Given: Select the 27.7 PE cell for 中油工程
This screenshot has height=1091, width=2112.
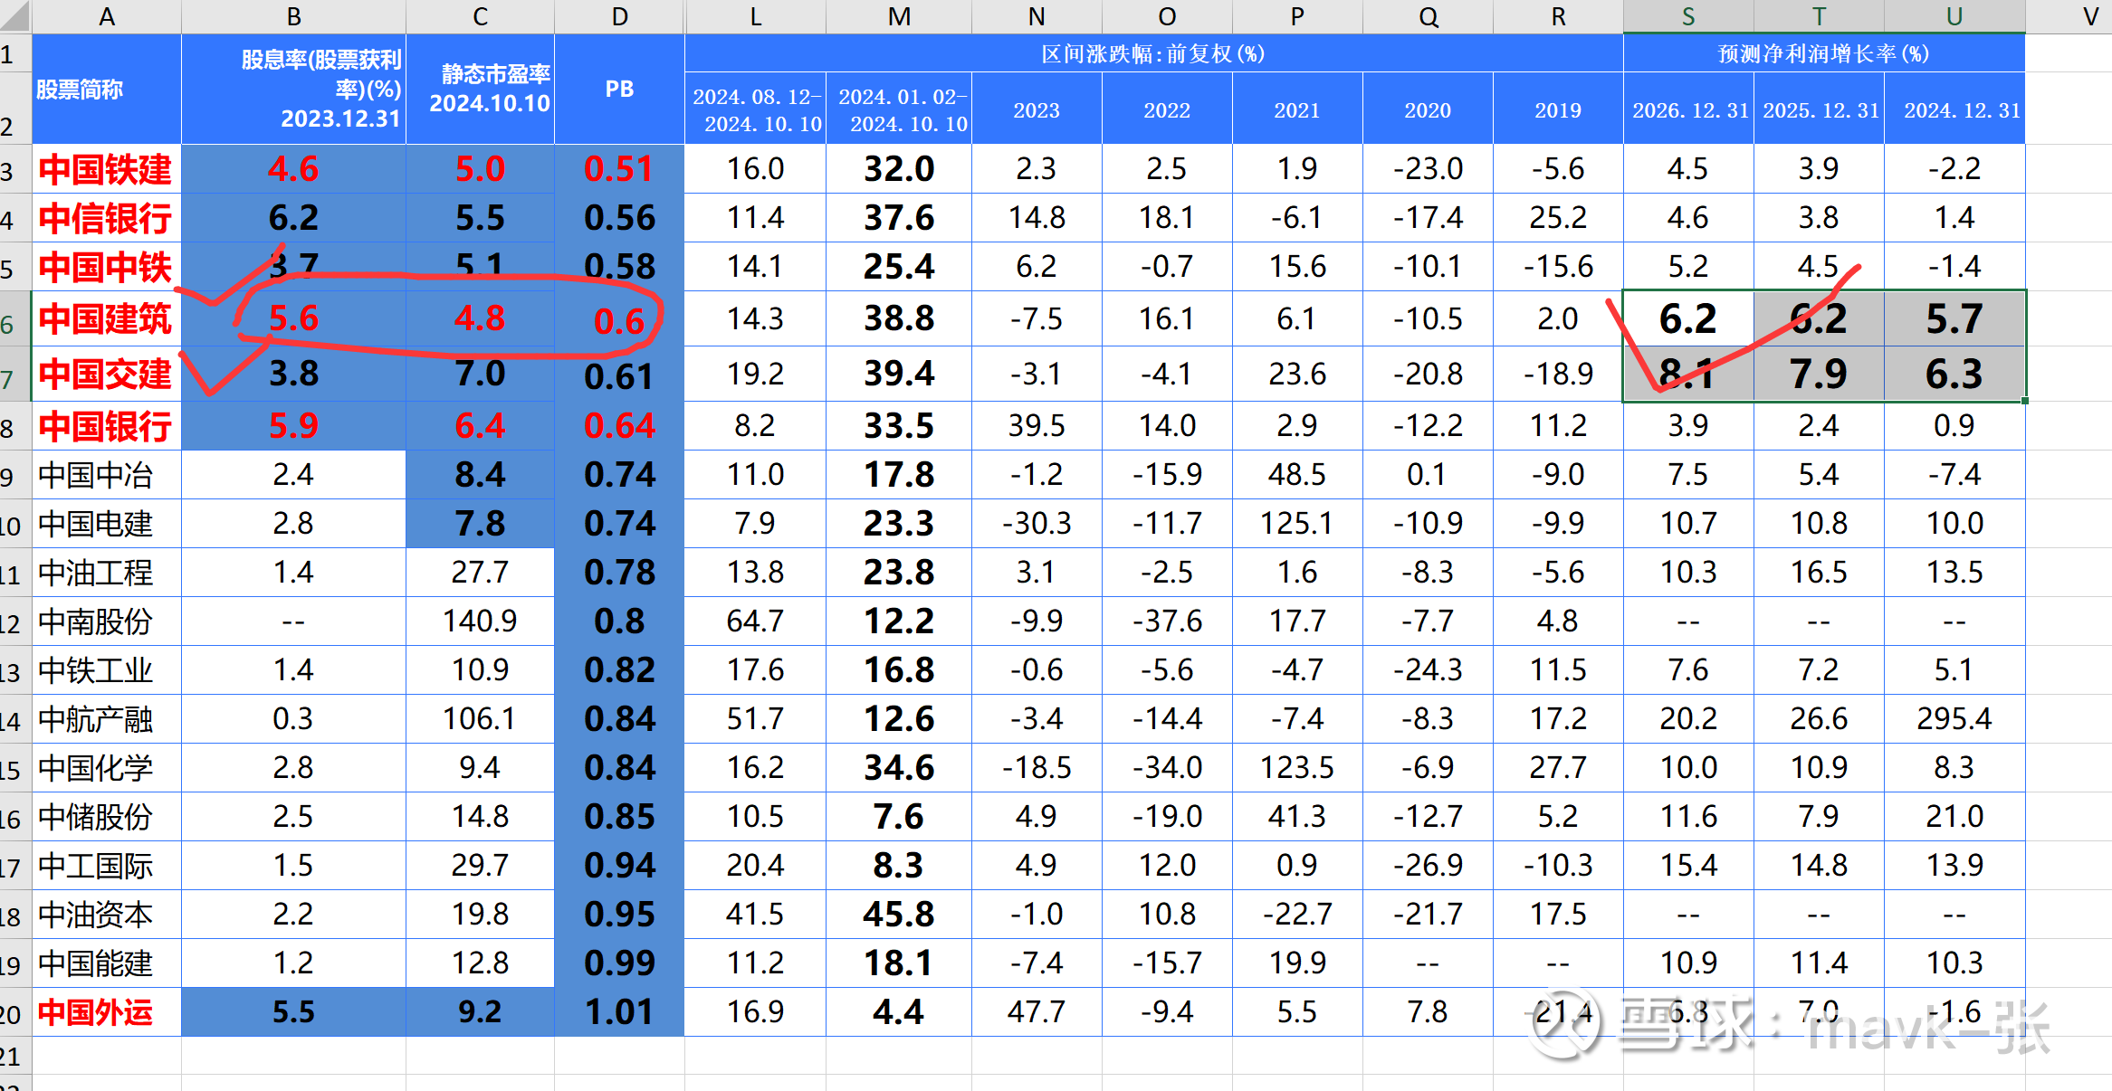Looking at the screenshot, I should (480, 573).
